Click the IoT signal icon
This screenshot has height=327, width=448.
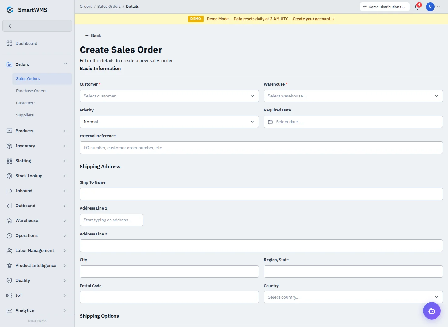pos(9,295)
